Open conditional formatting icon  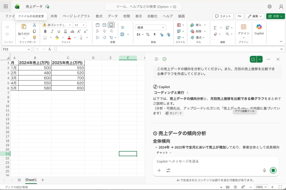[179, 25]
